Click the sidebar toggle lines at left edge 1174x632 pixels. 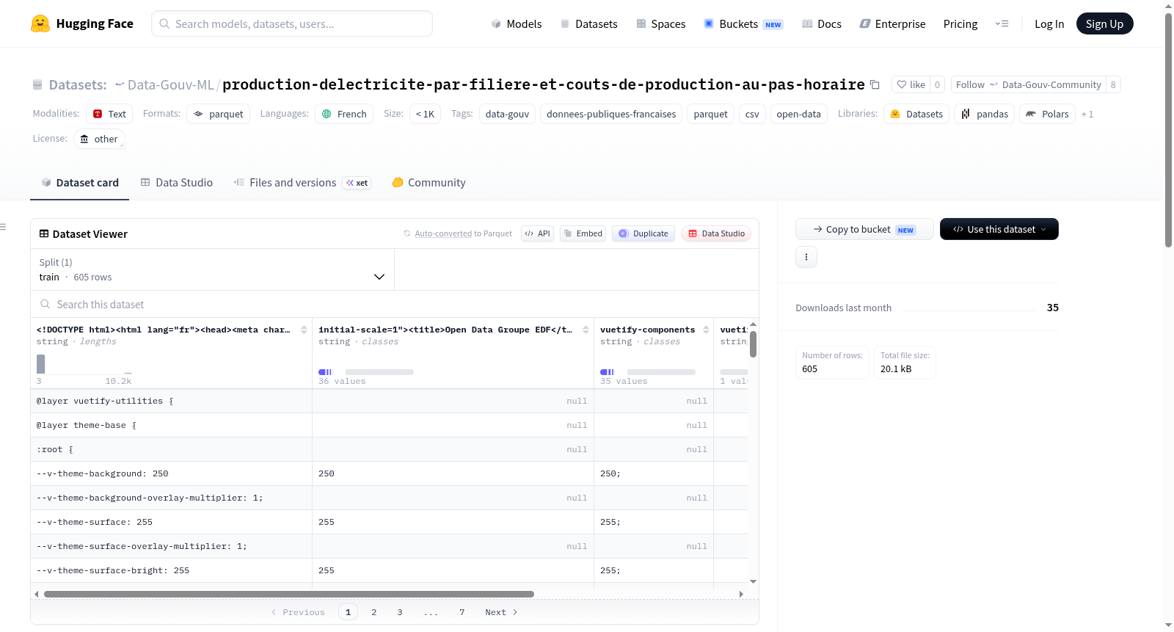coord(4,227)
